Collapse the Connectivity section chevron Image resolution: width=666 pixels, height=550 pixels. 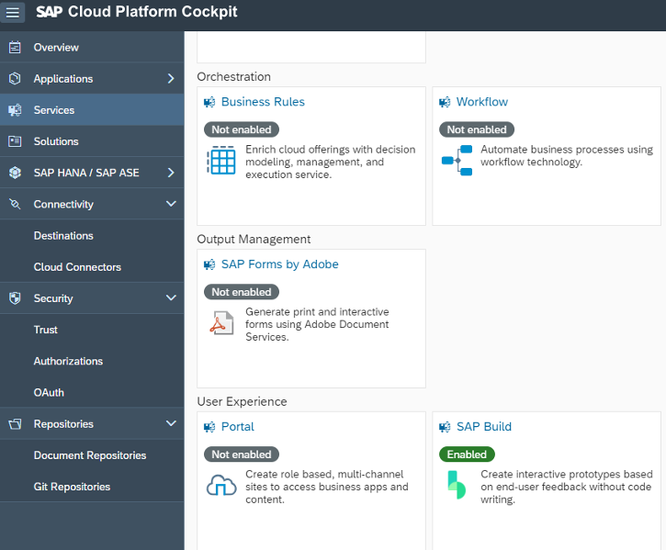click(x=171, y=204)
